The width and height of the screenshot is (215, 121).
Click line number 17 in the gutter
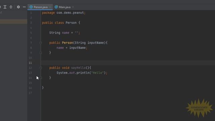pos(30,93)
